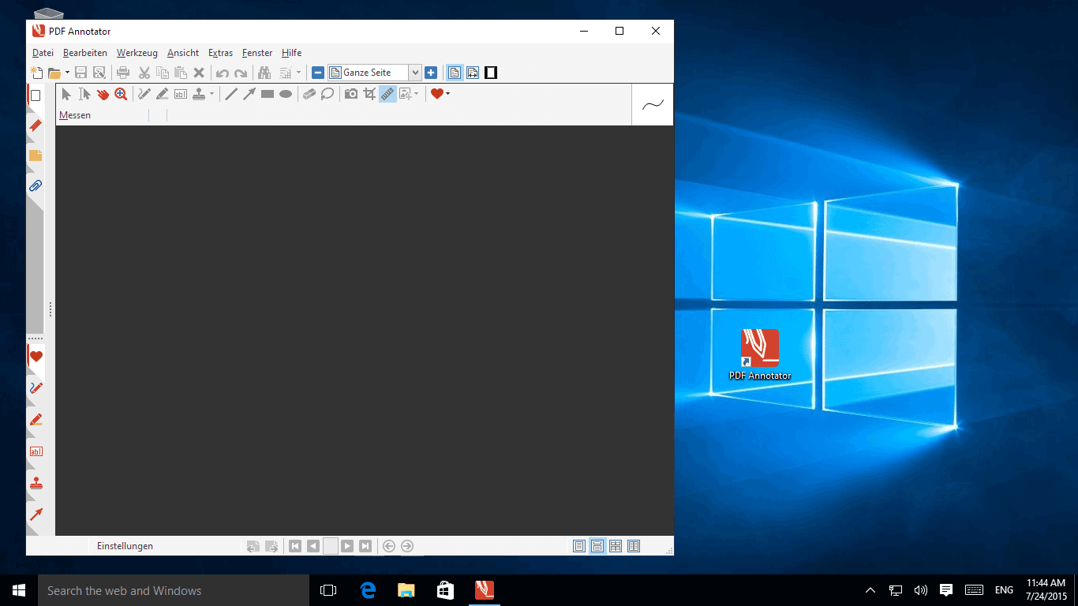
Task: Click the Open folder icon
Action: pyautogui.click(x=54, y=73)
